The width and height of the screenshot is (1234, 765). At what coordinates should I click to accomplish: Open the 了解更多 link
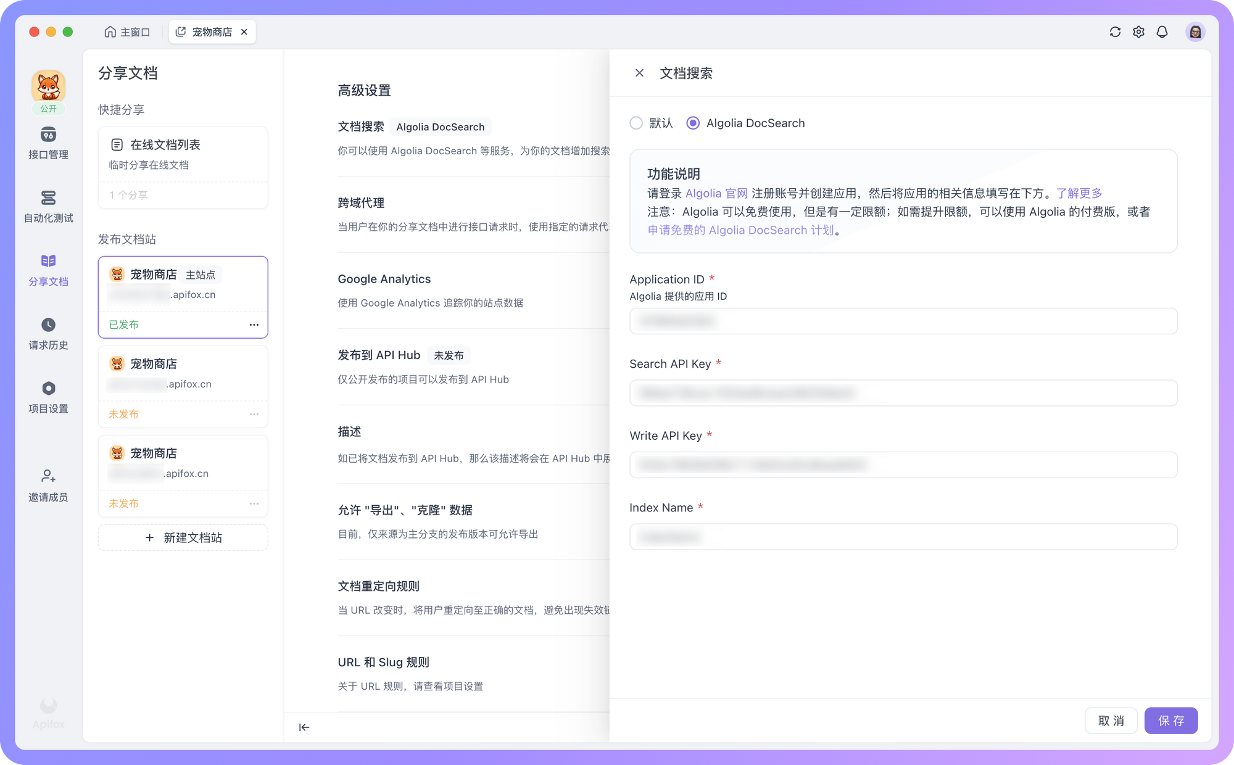coord(1079,193)
